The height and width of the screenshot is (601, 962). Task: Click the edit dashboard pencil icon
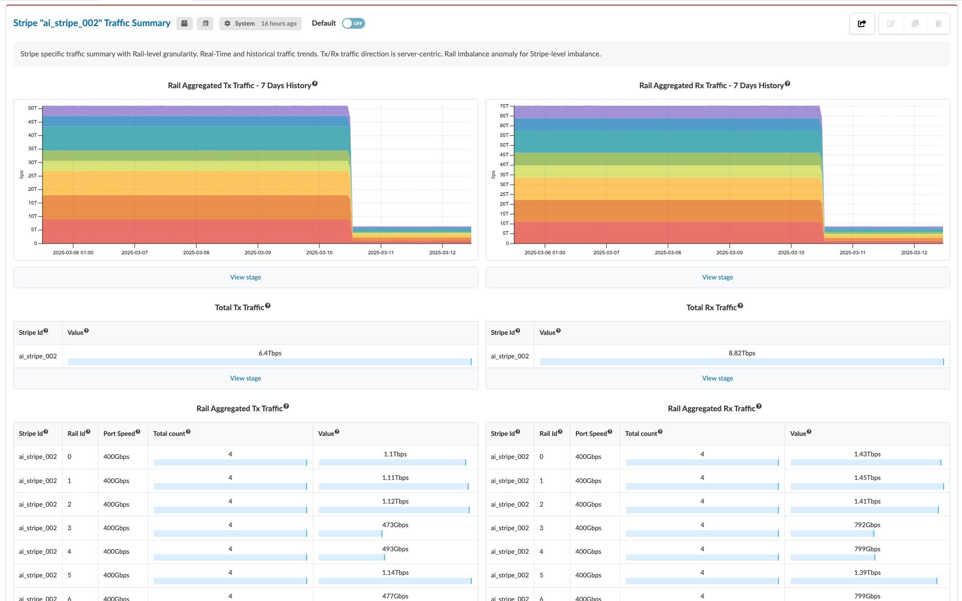click(891, 24)
